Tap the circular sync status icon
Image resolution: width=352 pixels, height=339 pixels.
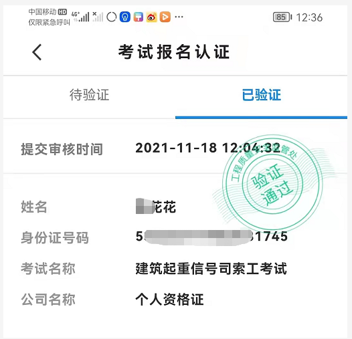111,17
